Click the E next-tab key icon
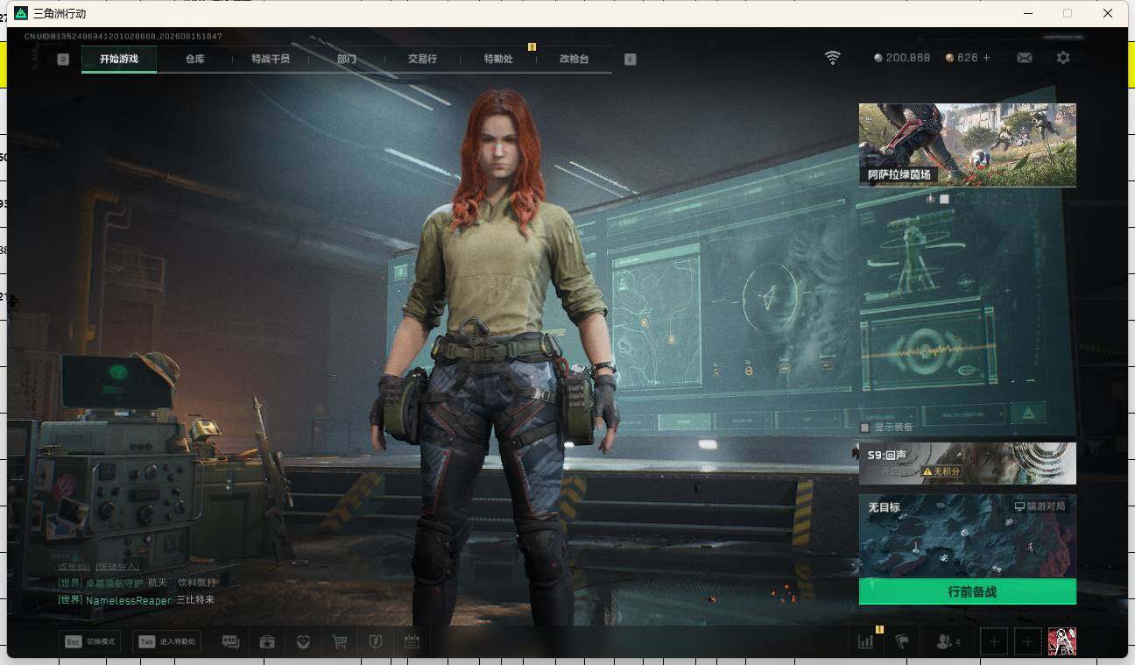1135x665 pixels. pyautogui.click(x=630, y=60)
